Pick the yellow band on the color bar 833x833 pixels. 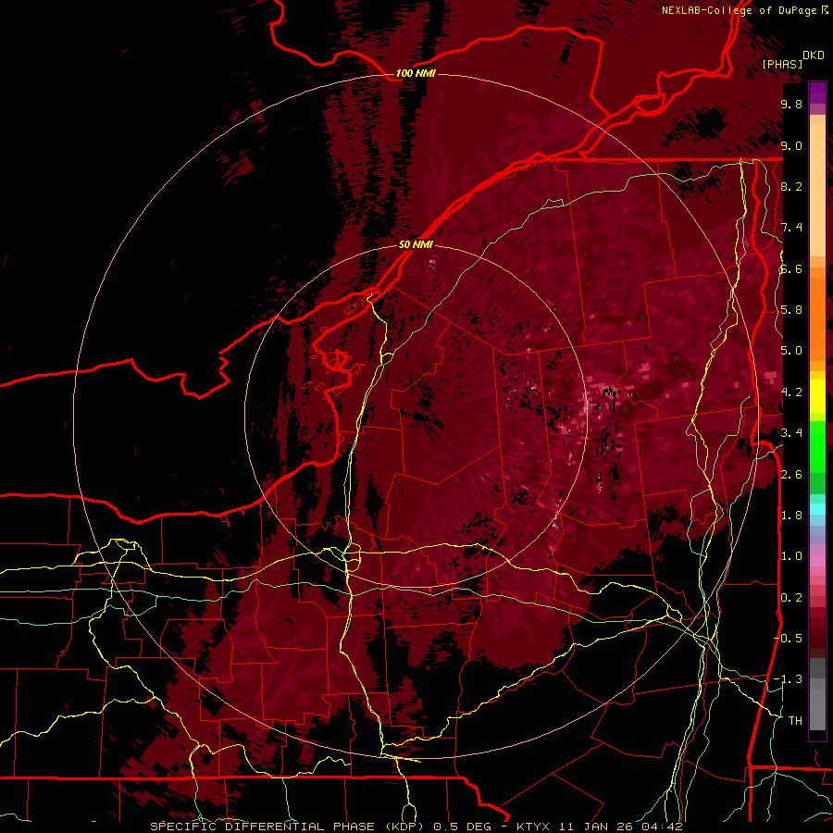817,396
